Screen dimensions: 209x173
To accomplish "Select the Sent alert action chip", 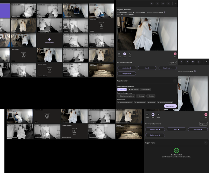I will coord(151,96).
